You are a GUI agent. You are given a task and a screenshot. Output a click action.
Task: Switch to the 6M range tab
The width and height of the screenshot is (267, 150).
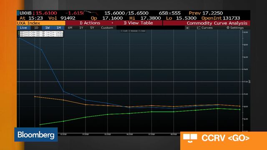[70, 28]
